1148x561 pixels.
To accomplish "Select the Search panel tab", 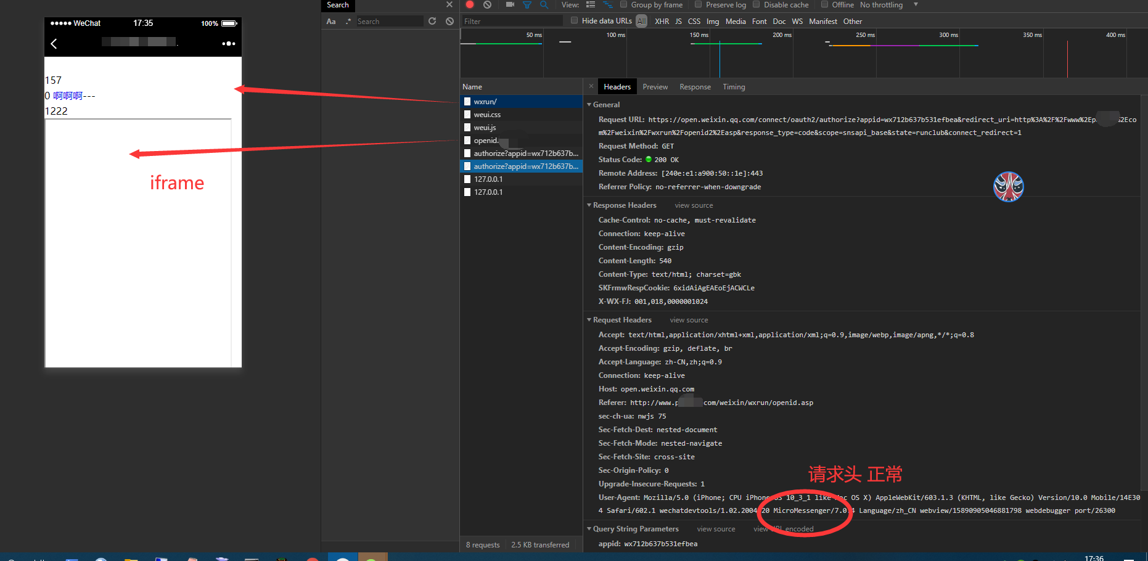I will [x=338, y=5].
